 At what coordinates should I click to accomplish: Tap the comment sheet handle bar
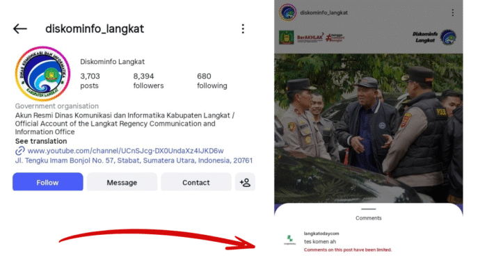tap(369, 209)
